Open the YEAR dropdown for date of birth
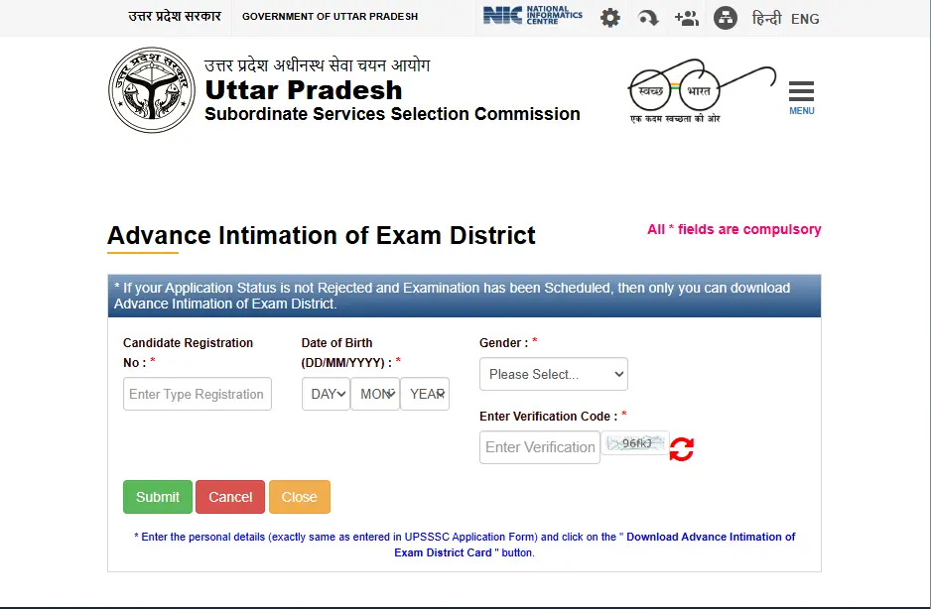The width and height of the screenshot is (931, 609). (x=425, y=394)
